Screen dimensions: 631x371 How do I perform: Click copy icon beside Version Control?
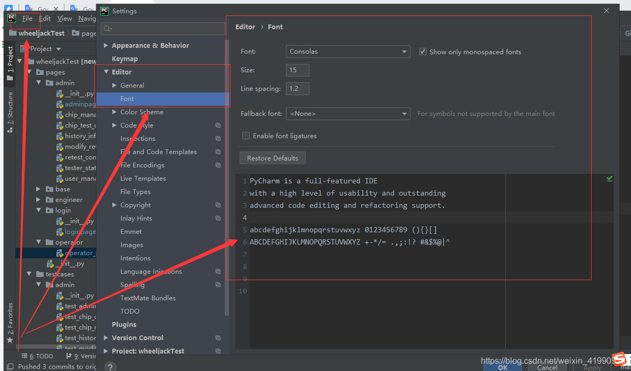click(218, 338)
